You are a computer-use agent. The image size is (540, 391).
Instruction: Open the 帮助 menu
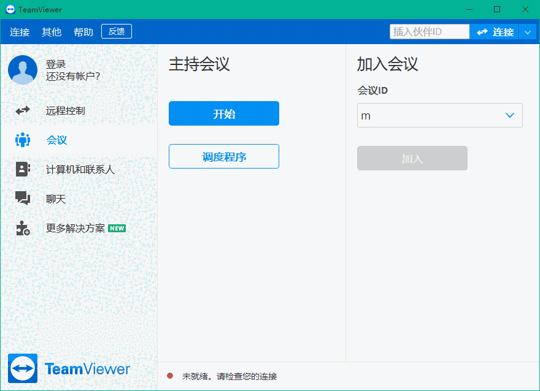[x=83, y=31]
